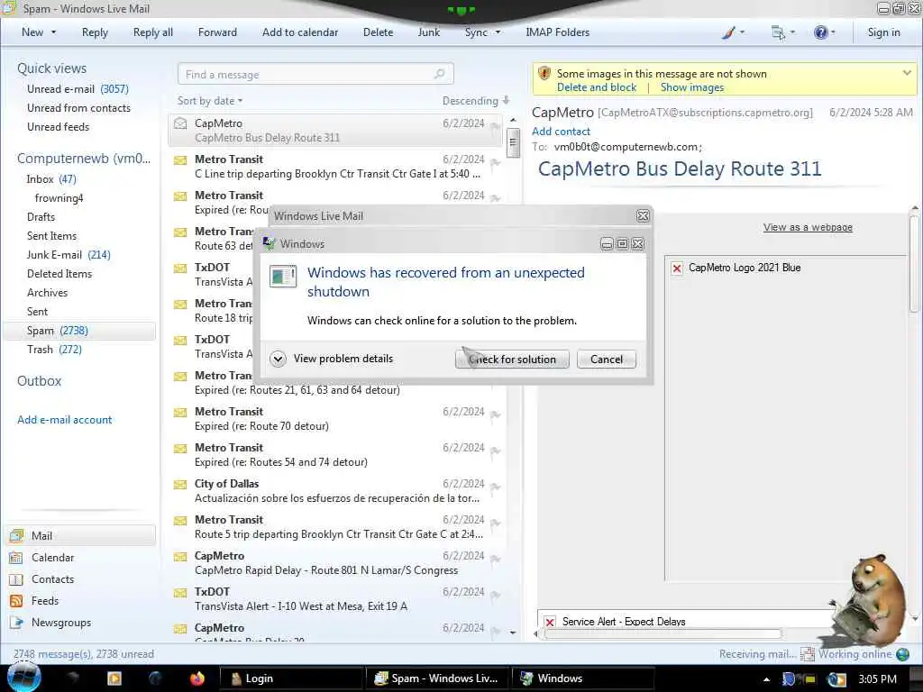Viewport: 923px width, 692px height.
Task: Flag the Metro Transit Route 70 detour message
Action: (495, 414)
